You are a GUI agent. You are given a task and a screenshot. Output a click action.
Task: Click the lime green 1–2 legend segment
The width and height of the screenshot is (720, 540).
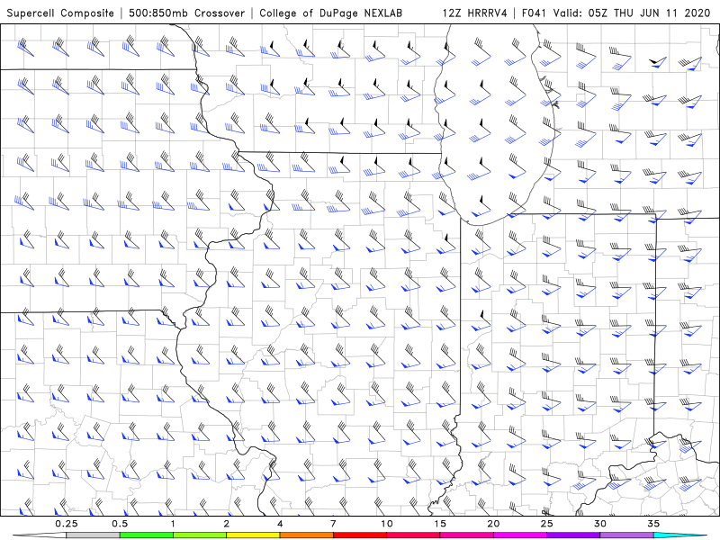pos(199,535)
